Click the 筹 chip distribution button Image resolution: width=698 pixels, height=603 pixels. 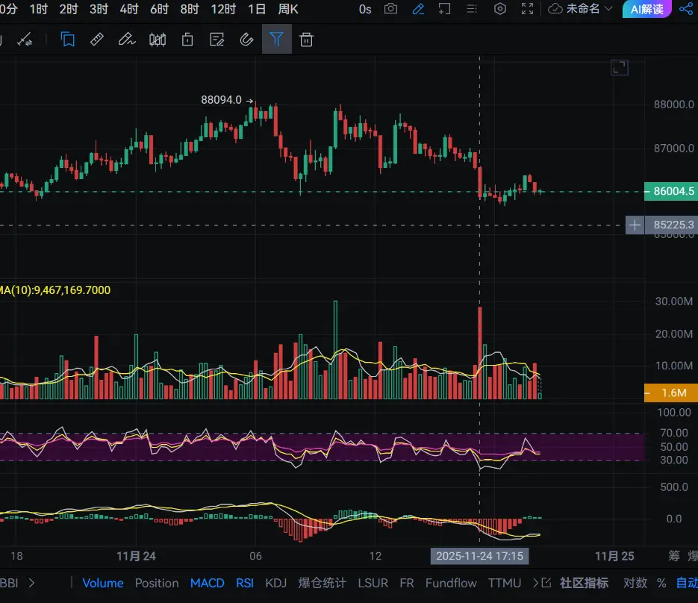pos(674,555)
